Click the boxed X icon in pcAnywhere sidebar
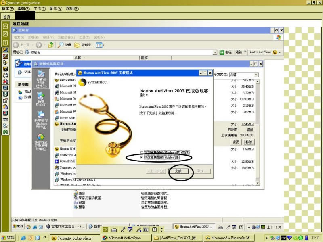323x242 pixels. click(x=5, y=34)
